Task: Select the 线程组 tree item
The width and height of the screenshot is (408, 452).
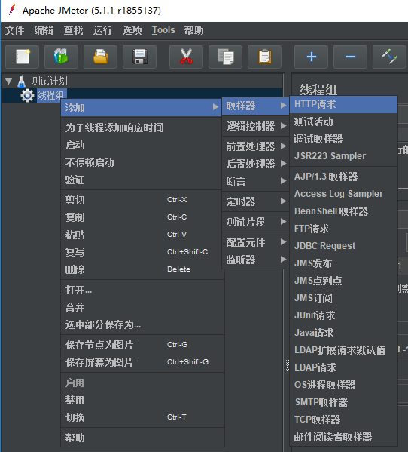Action: tap(50, 95)
